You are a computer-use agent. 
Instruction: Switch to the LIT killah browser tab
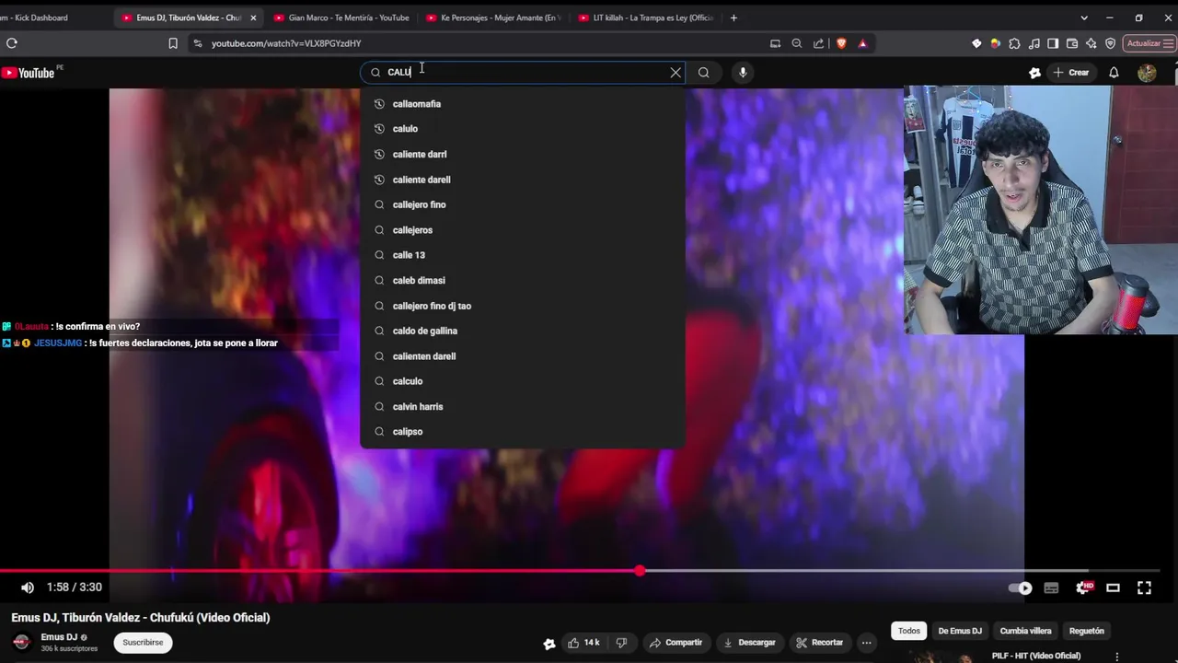pyautogui.click(x=645, y=17)
